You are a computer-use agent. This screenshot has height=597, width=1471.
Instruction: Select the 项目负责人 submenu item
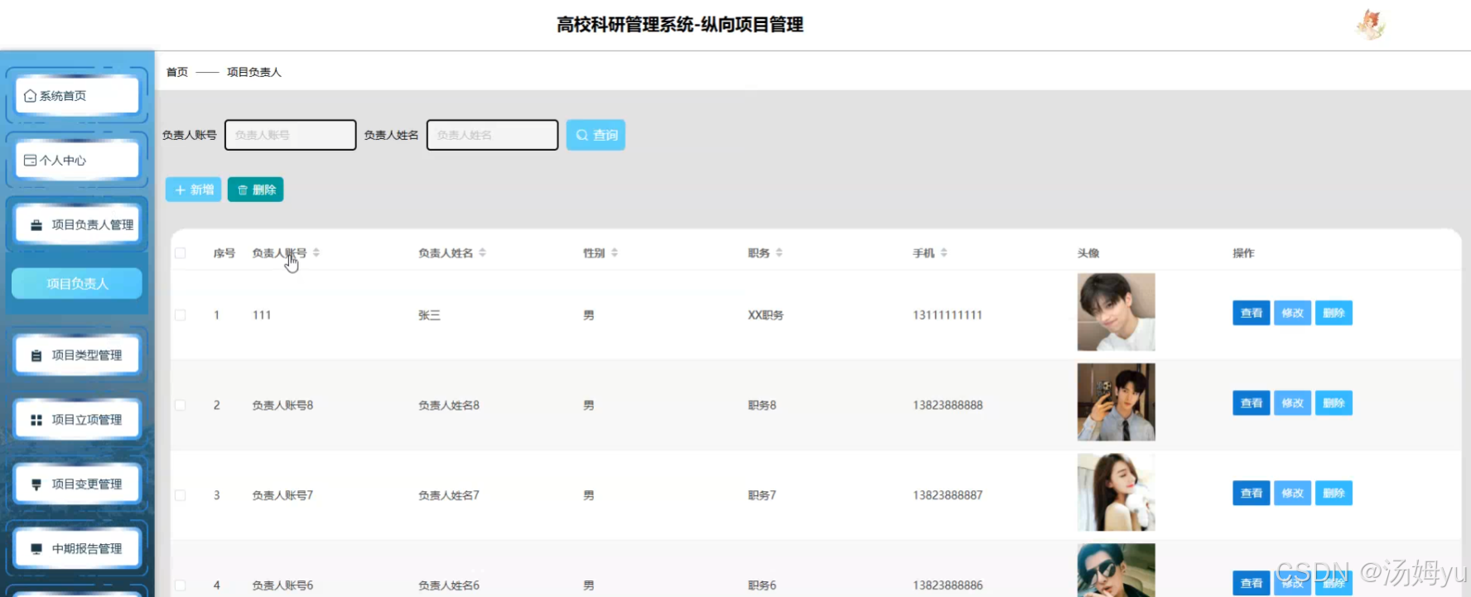[77, 284]
